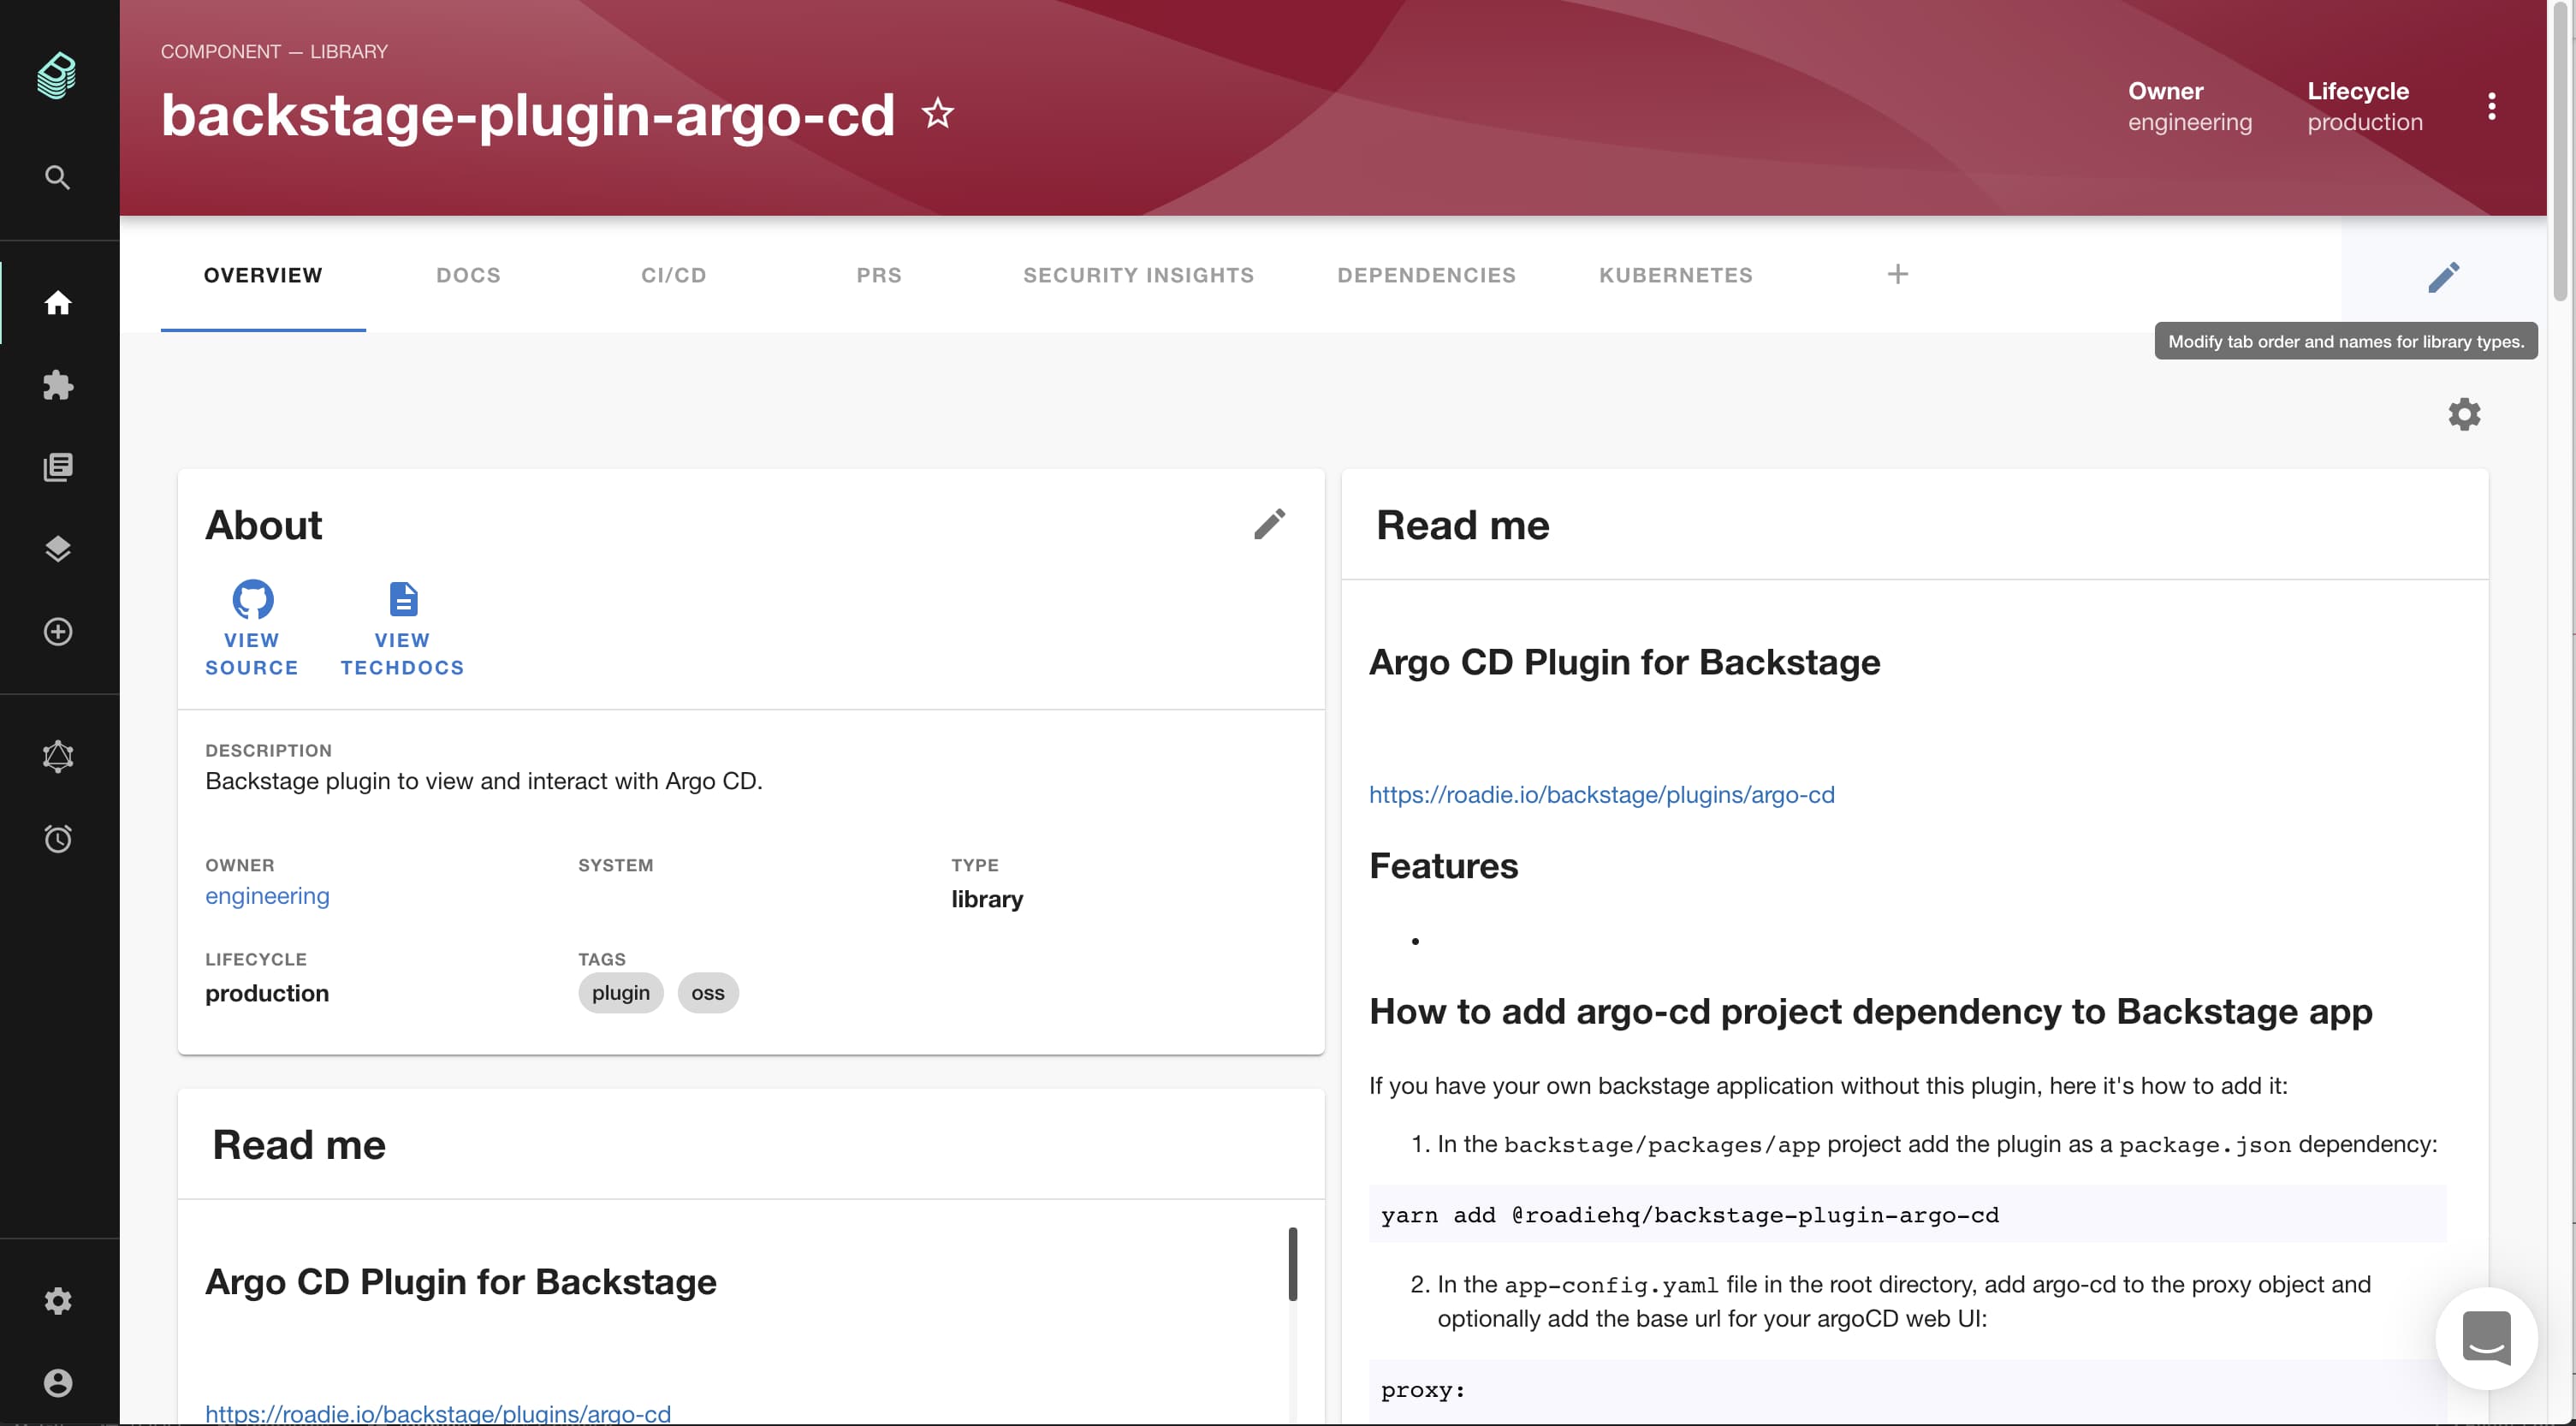Star backstage-plugin-argo-cd as favorite
Viewport: 2576px width, 1426px height.
click(x=937, y=113)
